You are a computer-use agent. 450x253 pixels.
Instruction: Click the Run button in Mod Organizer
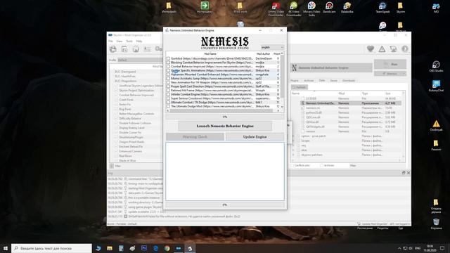pos(390,64)
